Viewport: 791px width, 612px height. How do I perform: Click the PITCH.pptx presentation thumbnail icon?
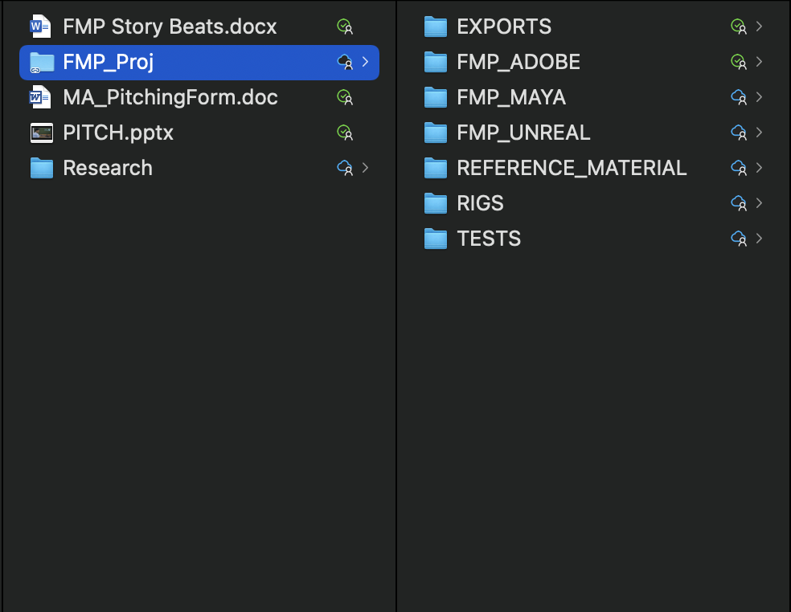click(x=41, y=133)
